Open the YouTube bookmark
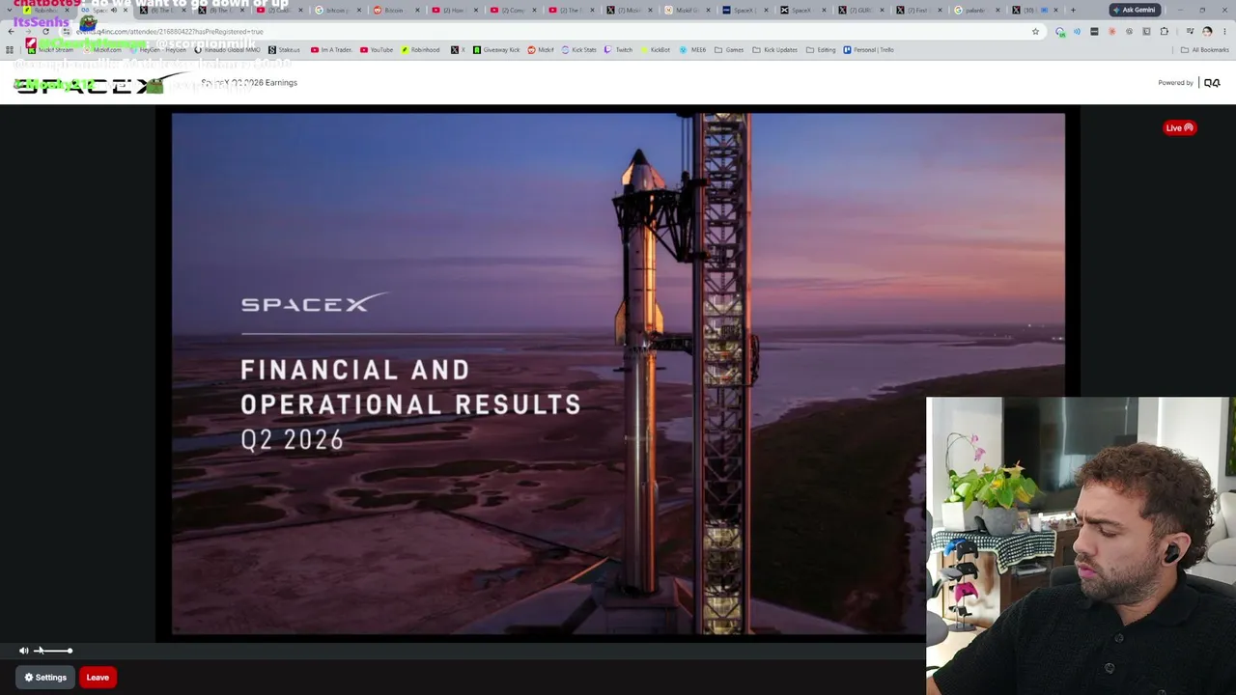 377,50
